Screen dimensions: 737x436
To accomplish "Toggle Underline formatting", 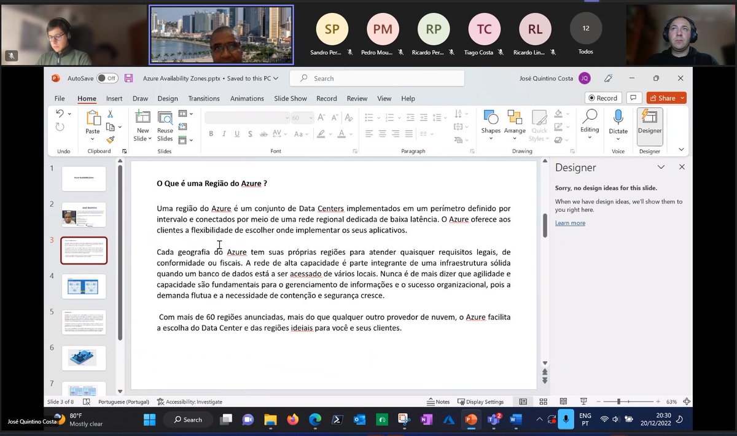I will pos(237,134).
